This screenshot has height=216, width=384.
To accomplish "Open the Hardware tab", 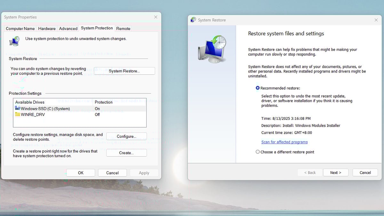I will coord(47,28).
